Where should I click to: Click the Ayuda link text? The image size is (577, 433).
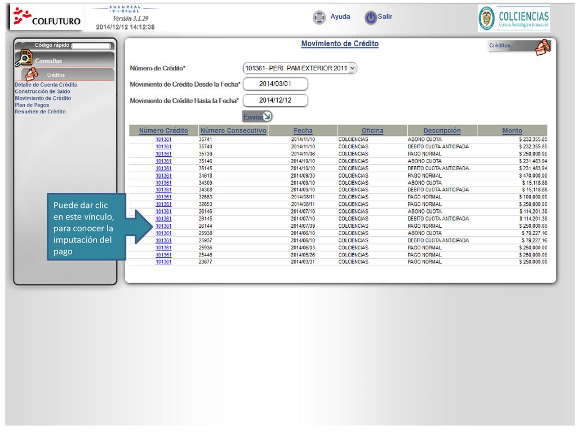(x=340, y=16)
